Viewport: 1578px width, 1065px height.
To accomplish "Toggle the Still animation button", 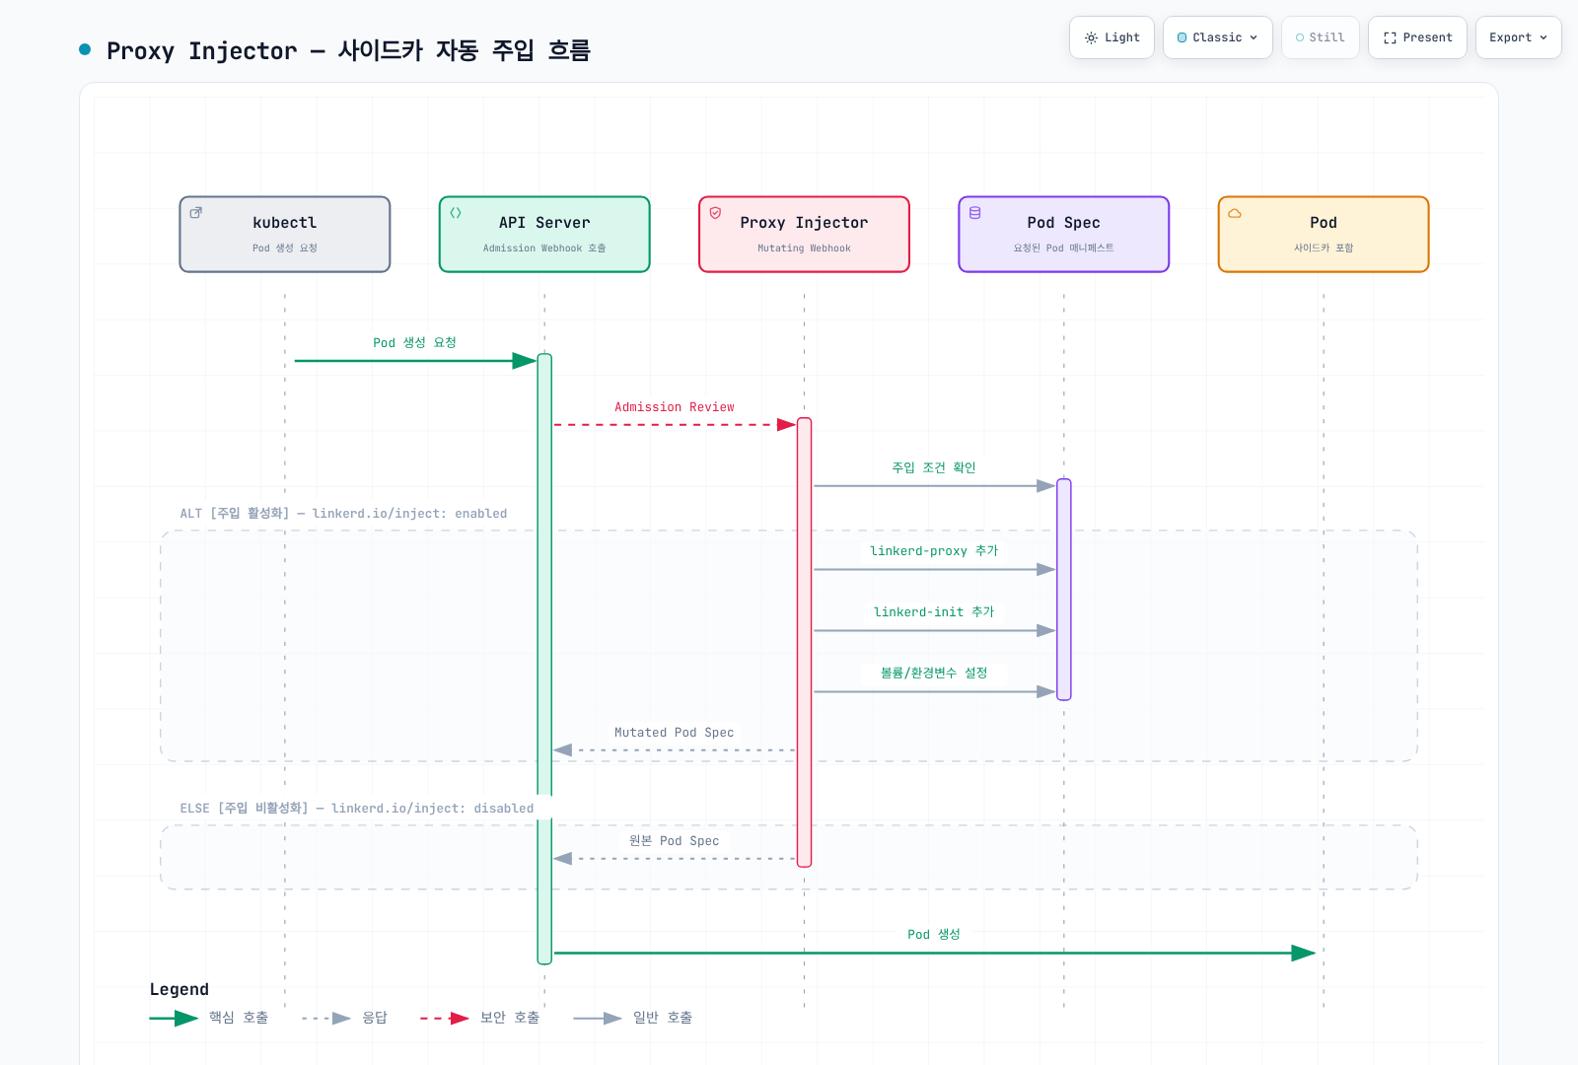I will tap(1320, 37).
